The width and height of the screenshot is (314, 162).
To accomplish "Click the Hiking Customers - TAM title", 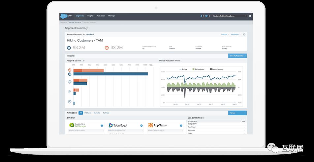I will (85, 40).
